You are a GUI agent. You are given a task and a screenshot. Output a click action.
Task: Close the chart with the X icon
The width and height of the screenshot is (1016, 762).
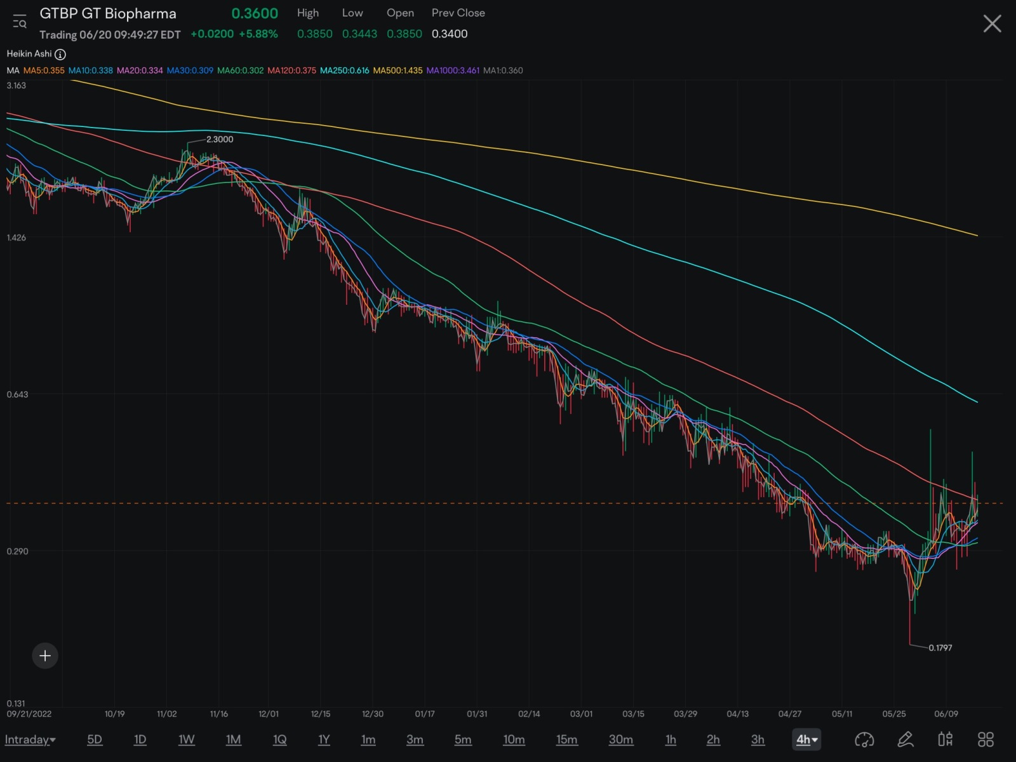click(x=992, y=24)
